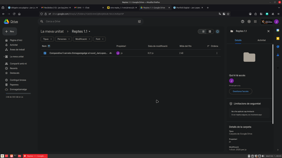This screenshot has height=158, width=282.
Task: Click the storage usage bar
Action: pos(18,94)
